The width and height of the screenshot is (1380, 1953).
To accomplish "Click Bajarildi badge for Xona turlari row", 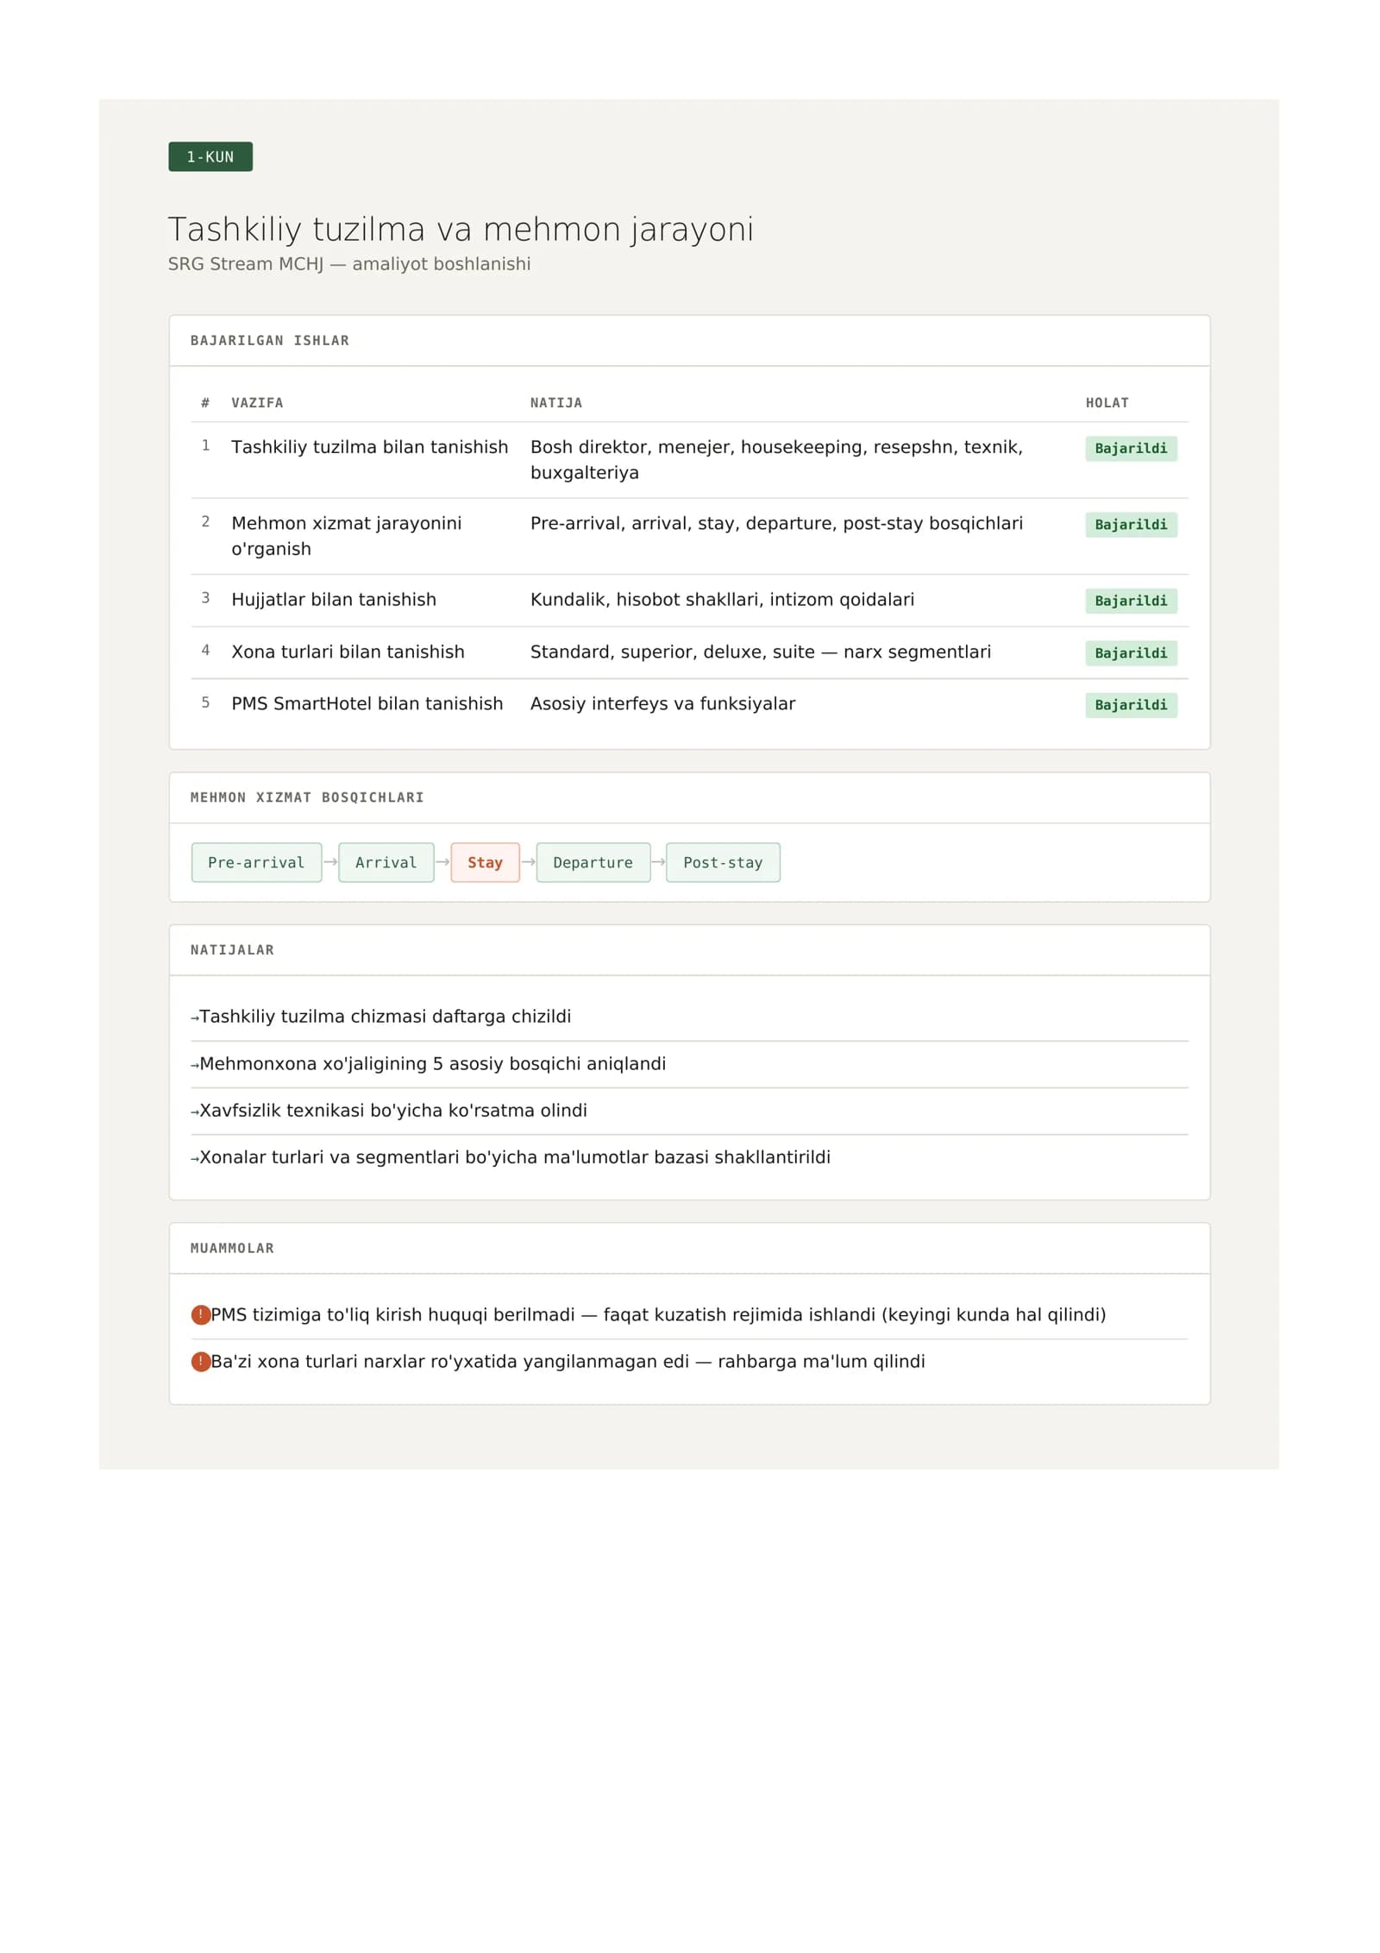I will (x=1131, y=652).
